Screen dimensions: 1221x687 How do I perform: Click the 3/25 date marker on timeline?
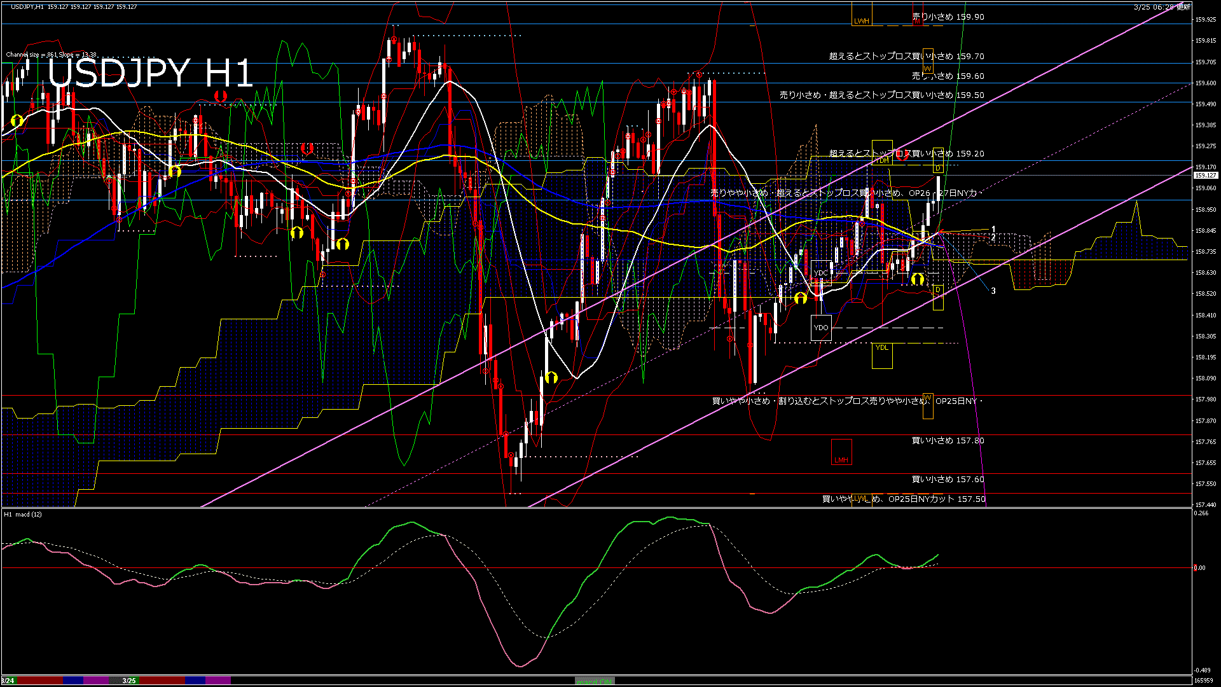129,681
